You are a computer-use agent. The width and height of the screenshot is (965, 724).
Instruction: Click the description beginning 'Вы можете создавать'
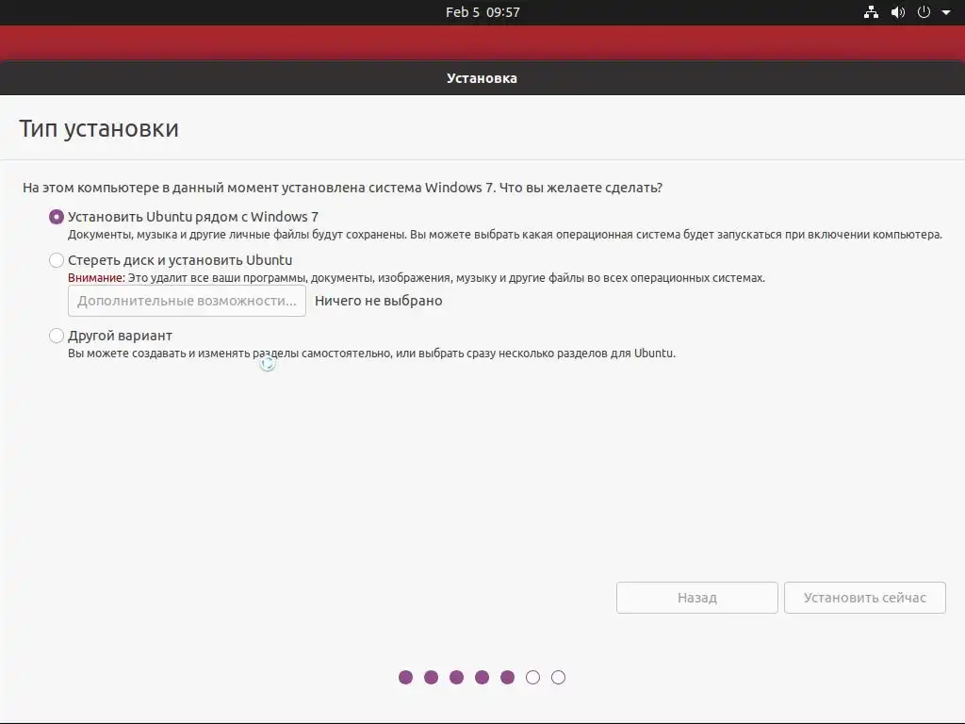click(371, 354)
